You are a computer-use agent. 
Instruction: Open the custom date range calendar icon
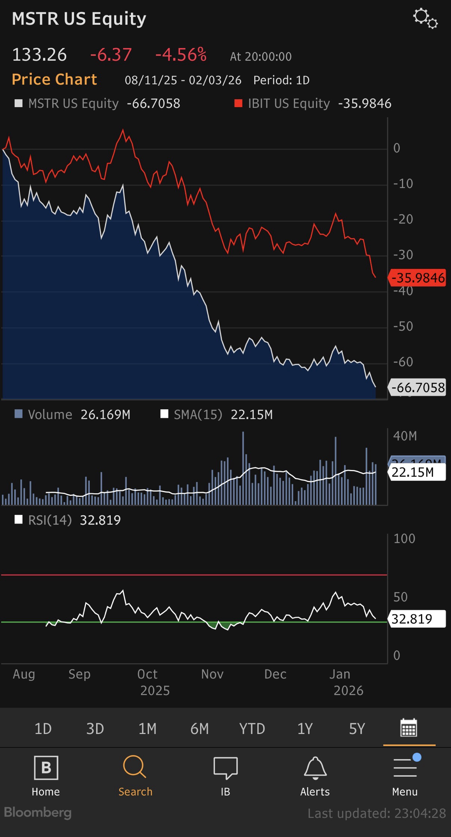click(x=408, y=728)
